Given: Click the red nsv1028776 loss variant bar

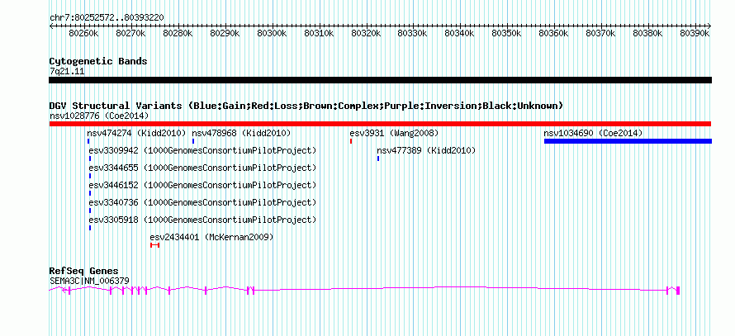Looking at the screenshot, I should (x=380, y=124).
